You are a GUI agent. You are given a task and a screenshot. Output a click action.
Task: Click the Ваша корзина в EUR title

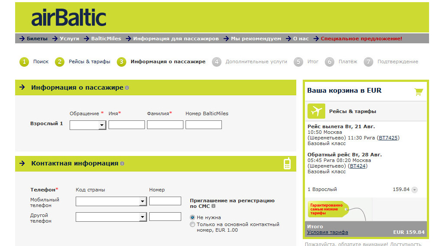[x=344, y=91]
